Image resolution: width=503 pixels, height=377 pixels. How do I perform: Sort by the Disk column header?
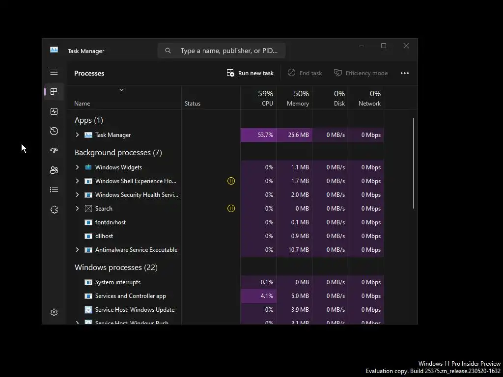(330, 98)
